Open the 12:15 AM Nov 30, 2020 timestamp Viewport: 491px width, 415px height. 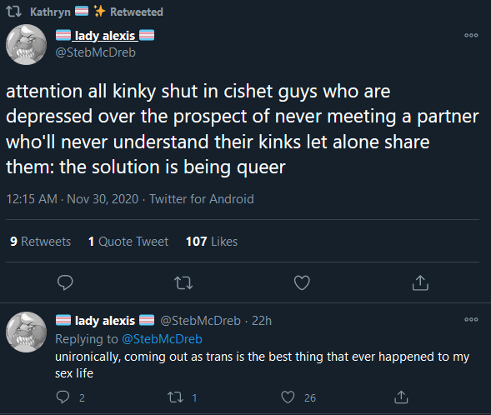[73, 199]
